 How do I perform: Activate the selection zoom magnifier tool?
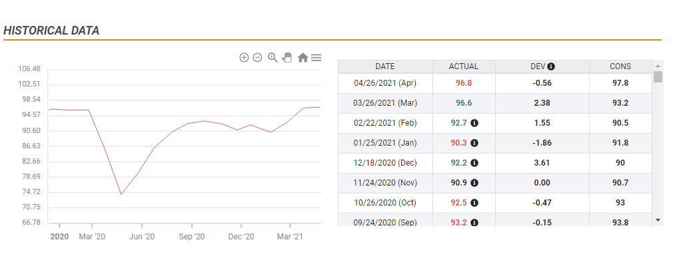tap(273, 57)
